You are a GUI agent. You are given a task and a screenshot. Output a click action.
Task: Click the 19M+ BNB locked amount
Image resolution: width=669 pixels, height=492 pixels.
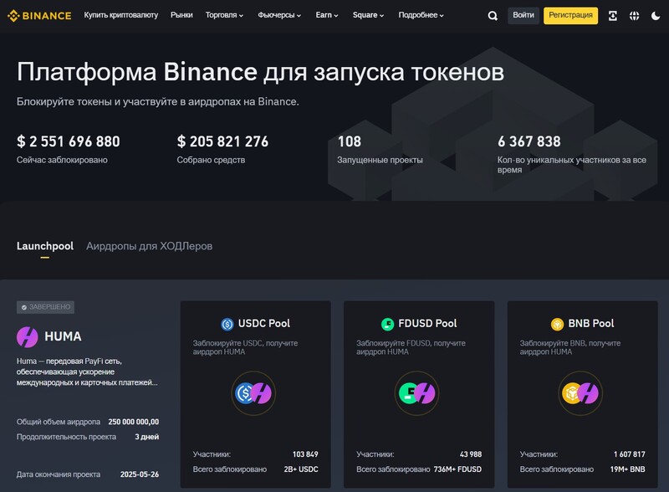[628, 469]
